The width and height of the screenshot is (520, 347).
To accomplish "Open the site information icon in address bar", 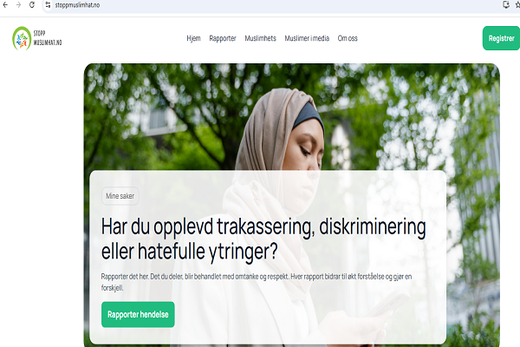I will (49, 4).
